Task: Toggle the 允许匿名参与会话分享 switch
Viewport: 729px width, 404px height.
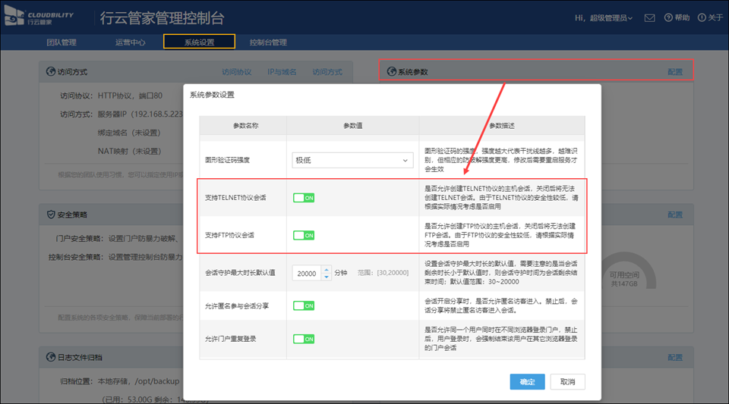Action: tap(304, 305)
